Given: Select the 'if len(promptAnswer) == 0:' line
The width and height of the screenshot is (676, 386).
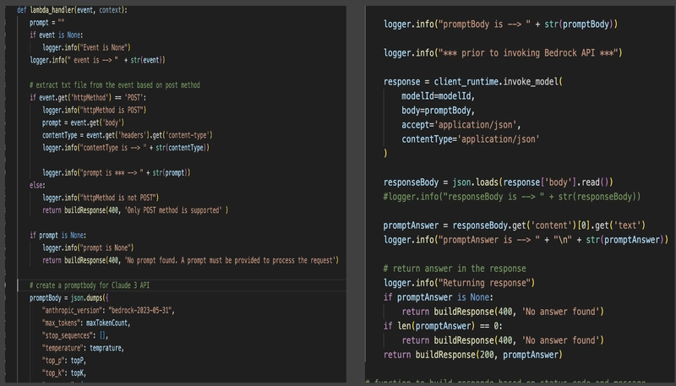Looking at the screenshot, I should 443,326.
